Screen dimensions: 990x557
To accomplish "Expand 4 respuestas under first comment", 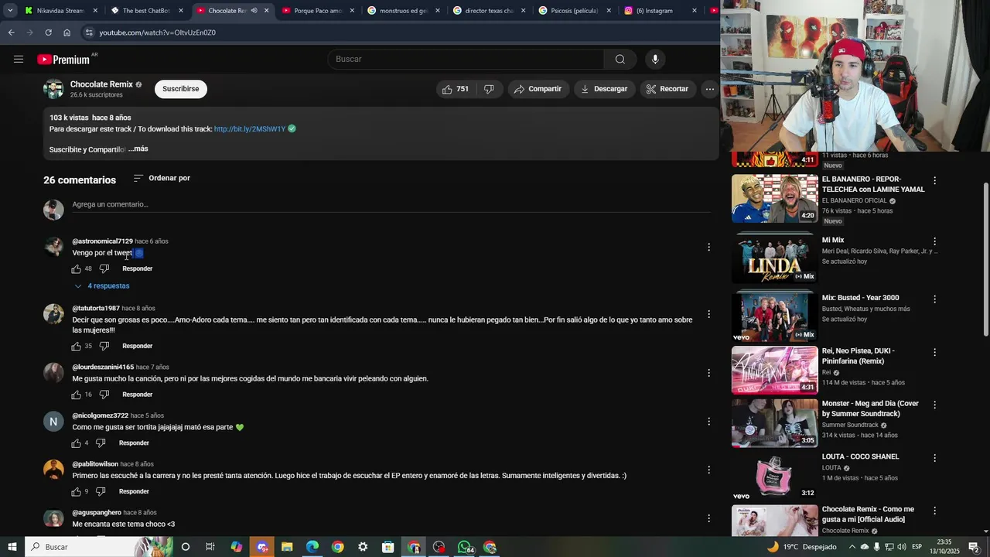I will tap(101, 286).
